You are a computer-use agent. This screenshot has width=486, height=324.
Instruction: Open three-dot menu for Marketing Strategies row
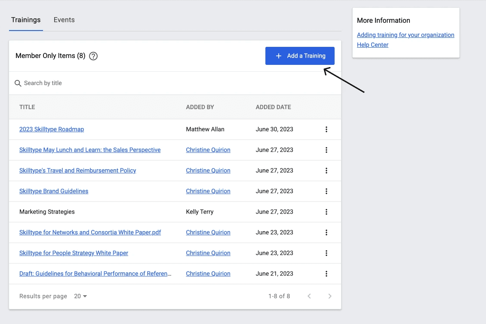coord(326,212)
